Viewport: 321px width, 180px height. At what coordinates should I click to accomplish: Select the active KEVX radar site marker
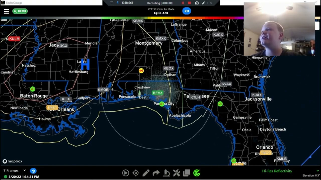pyautogui.click(x=158, y=93)
